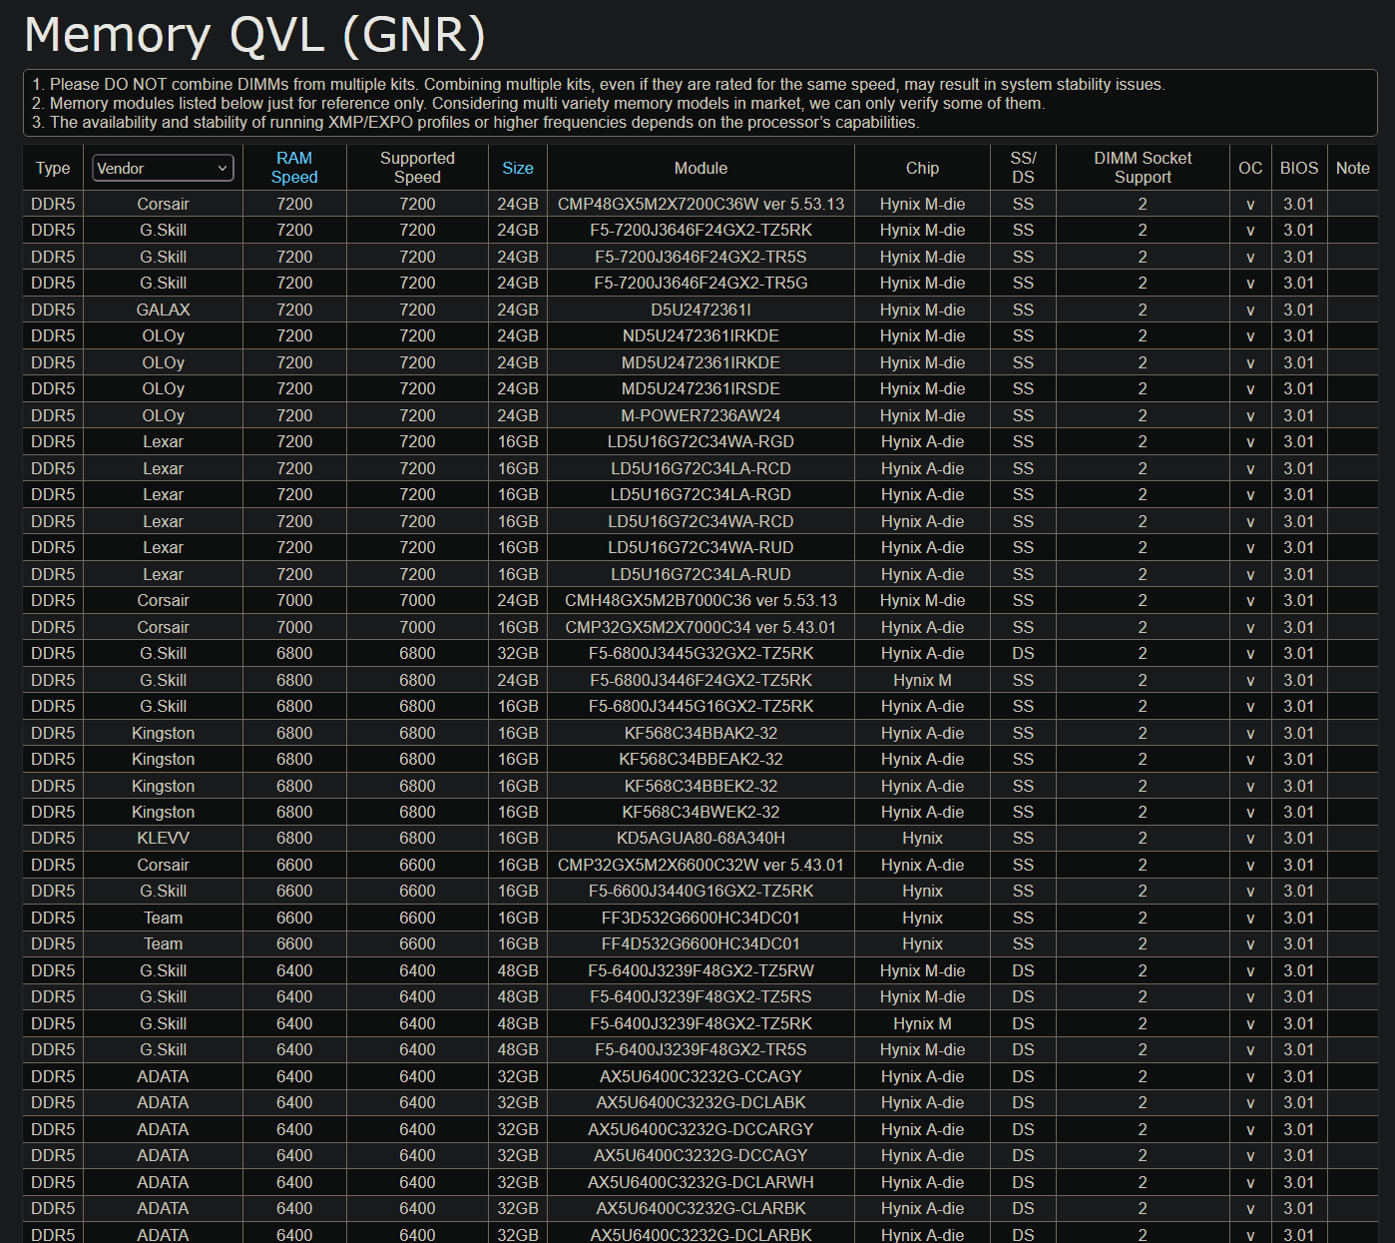Select module F5-6800J3445G32GX2-TZ5RK
The image size is (1395, 1243).
click(x=700, y=653)
